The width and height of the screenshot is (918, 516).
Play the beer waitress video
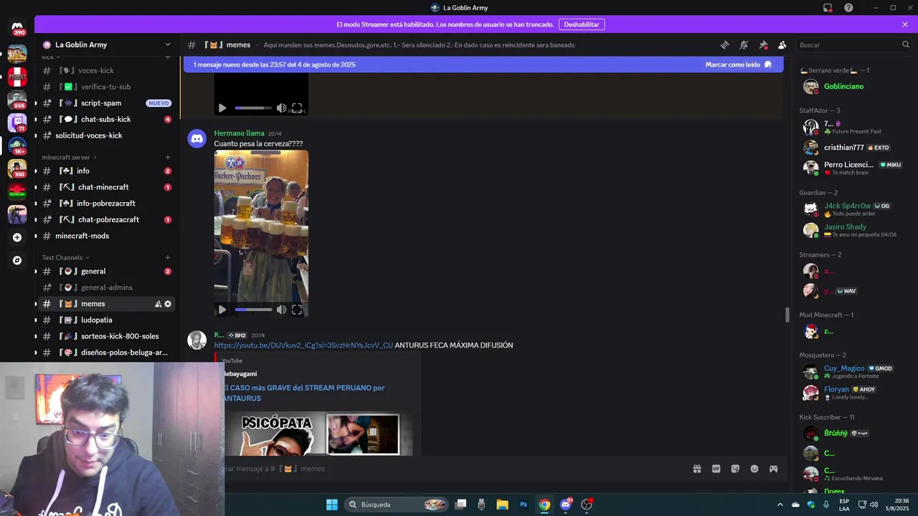222,310
